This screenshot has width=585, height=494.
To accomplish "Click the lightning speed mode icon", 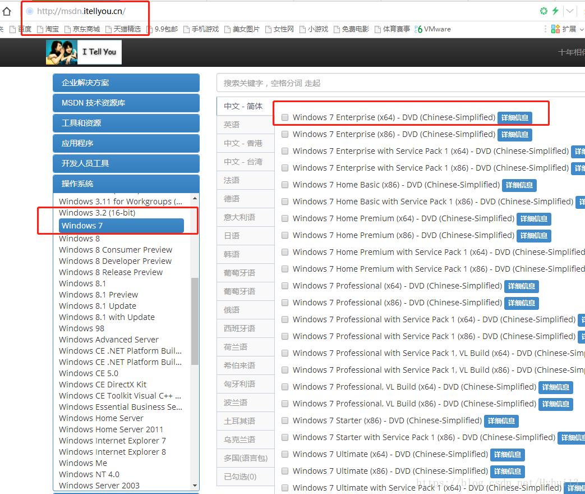I will 555,11.
